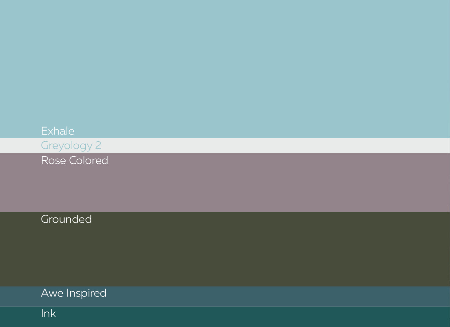
Task: Click the letter "E" starting Exhale
Action: pos(44,131)
